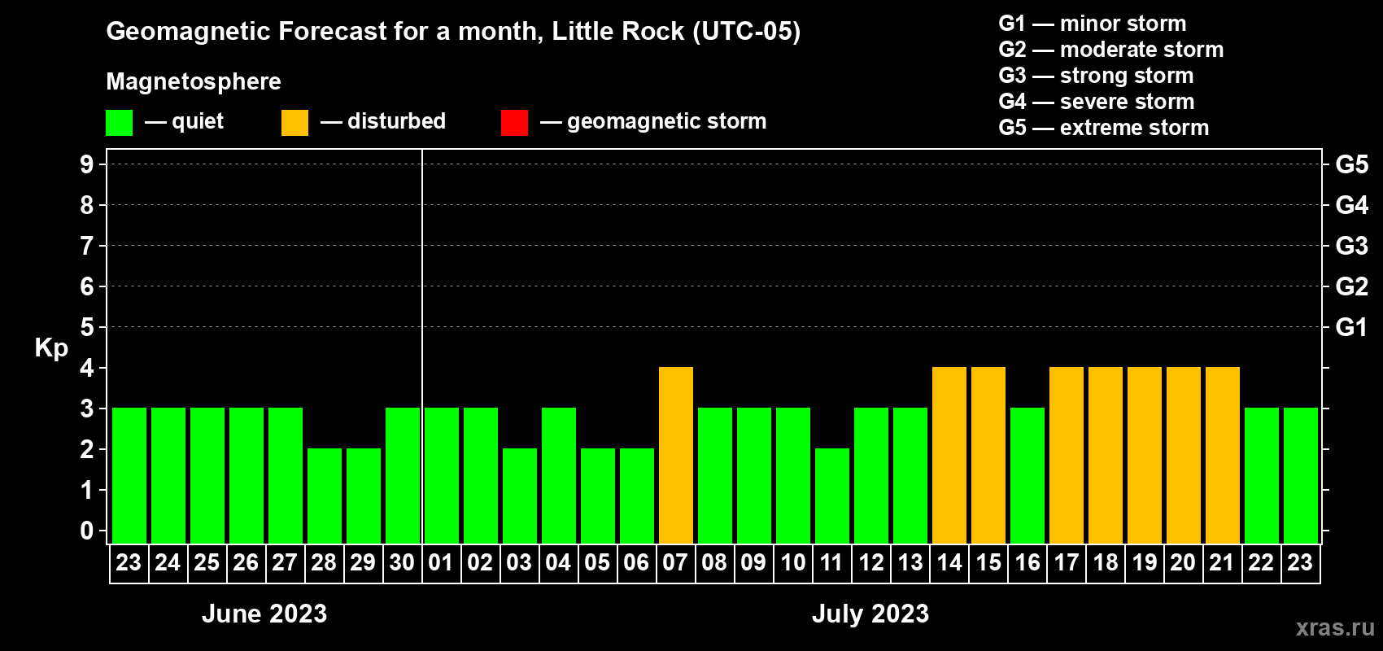
Task: Click the green quiet legend swatch
Action: click(119, 123)
